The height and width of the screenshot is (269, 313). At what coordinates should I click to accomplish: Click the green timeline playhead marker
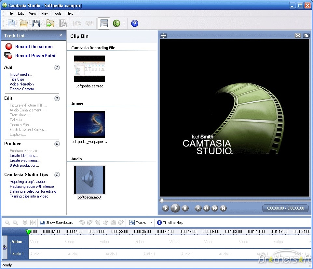[x=29, y=232]
